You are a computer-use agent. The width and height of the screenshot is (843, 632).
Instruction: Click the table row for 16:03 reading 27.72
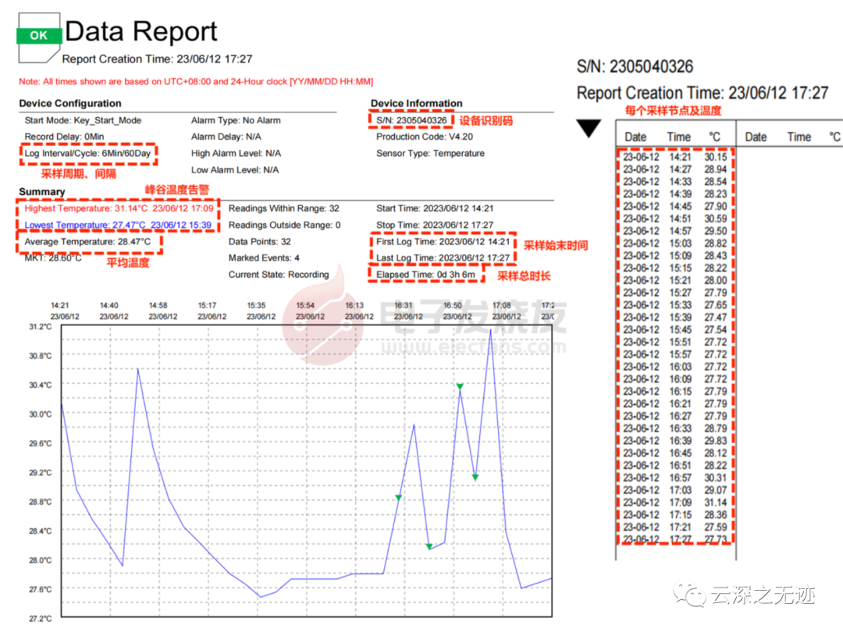coord(675,367)
